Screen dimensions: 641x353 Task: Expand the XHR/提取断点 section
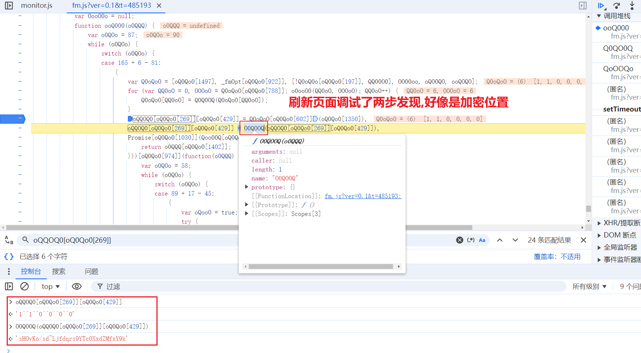click(x=599, y=223)
